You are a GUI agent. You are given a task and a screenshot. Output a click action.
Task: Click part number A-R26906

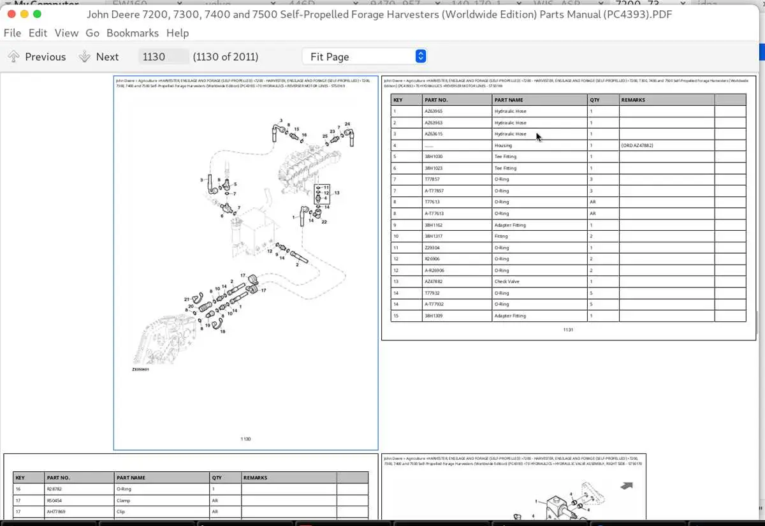[x=435, y=270]
